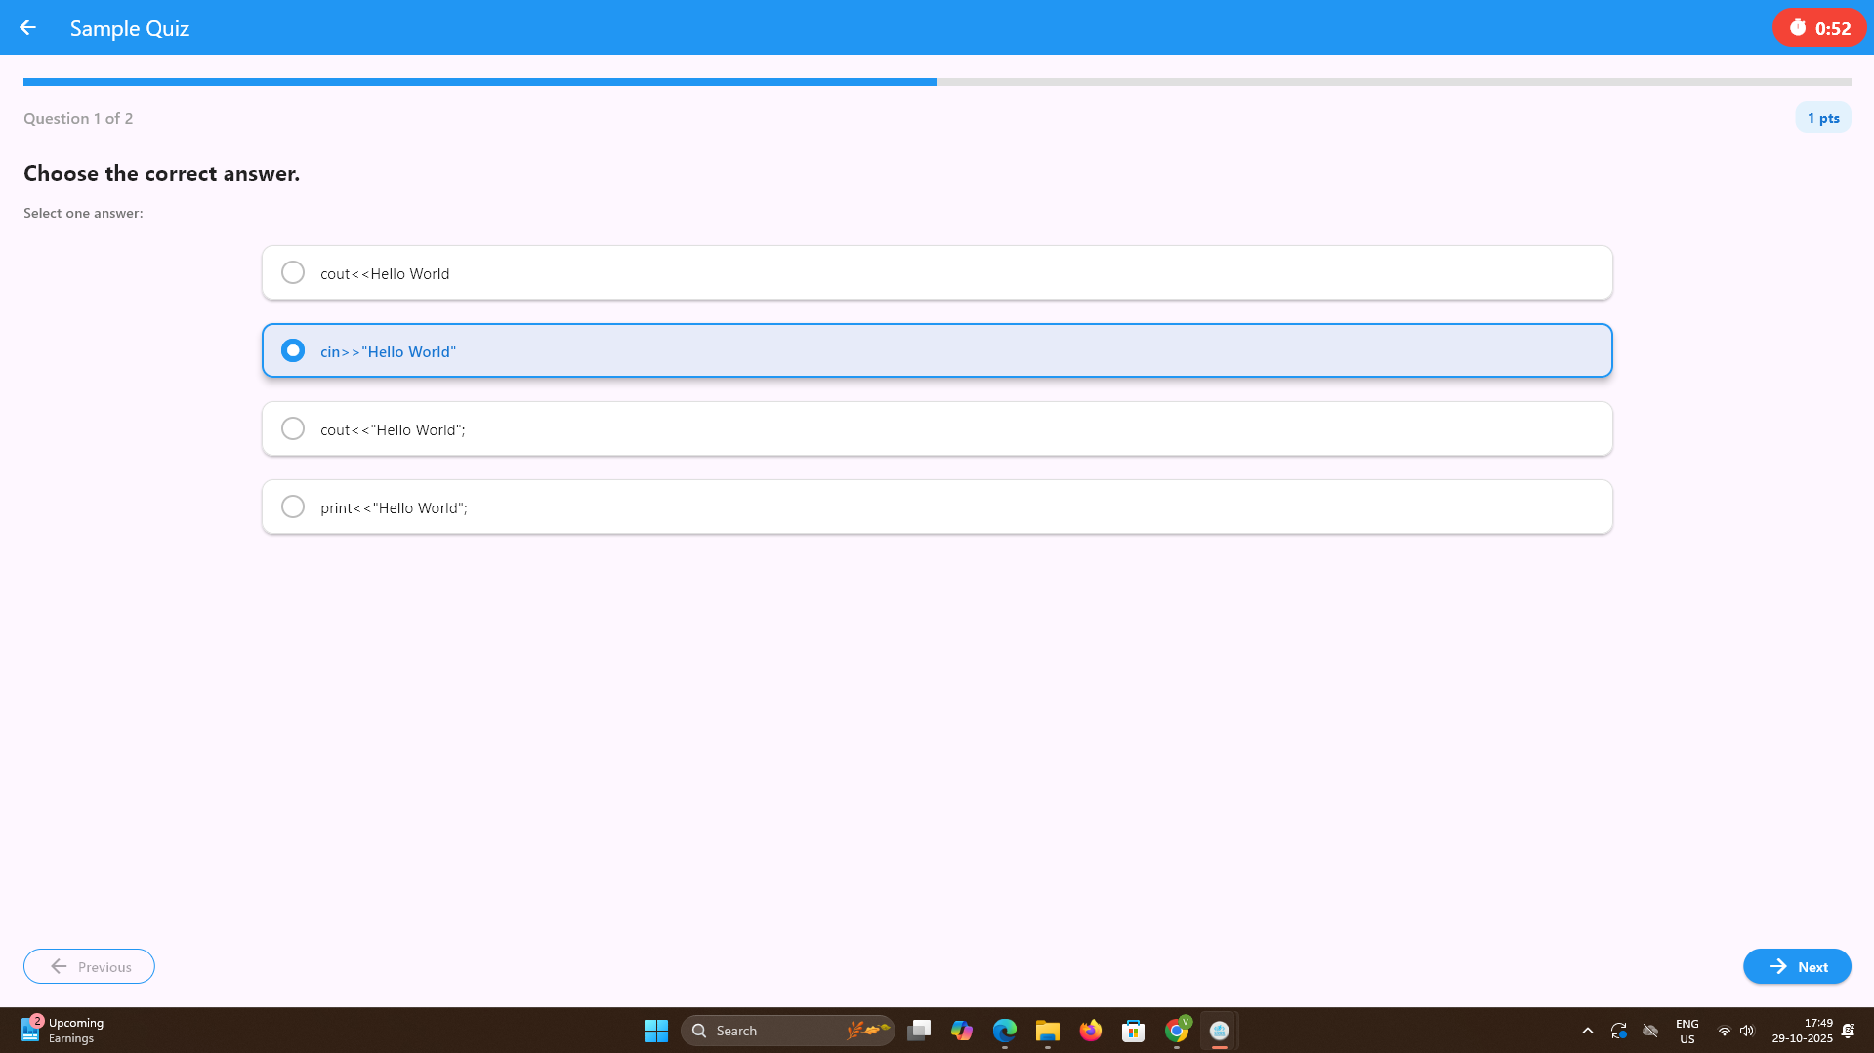Click the red countdown timer badge
Viewport: 1874px width, 1053px height.
coord(1818,28)
